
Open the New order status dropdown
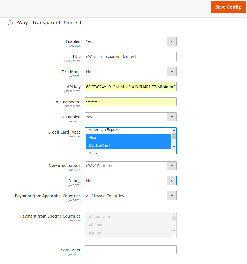[x=172, y=166]
